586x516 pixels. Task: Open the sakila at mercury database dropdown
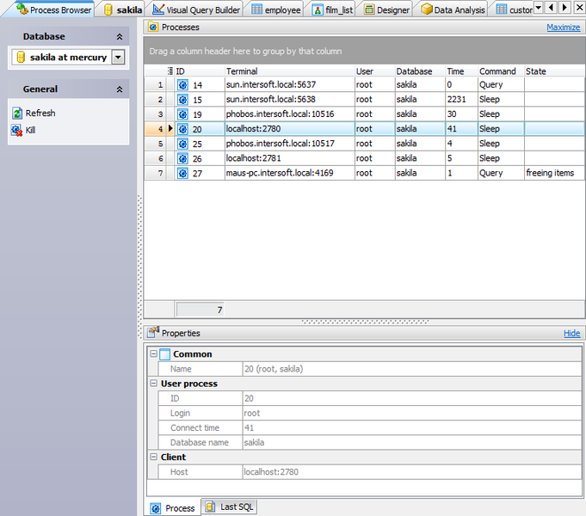(118, 57)
